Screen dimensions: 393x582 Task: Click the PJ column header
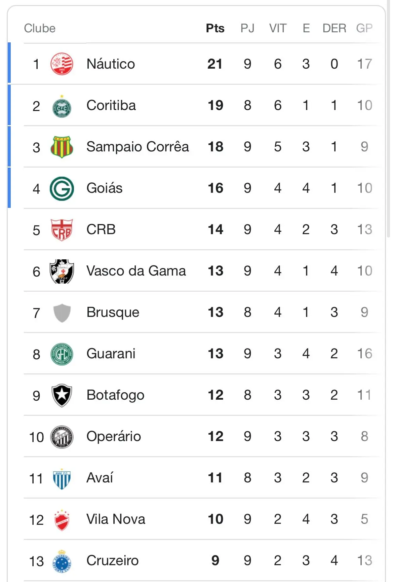(x=247, y=28)
